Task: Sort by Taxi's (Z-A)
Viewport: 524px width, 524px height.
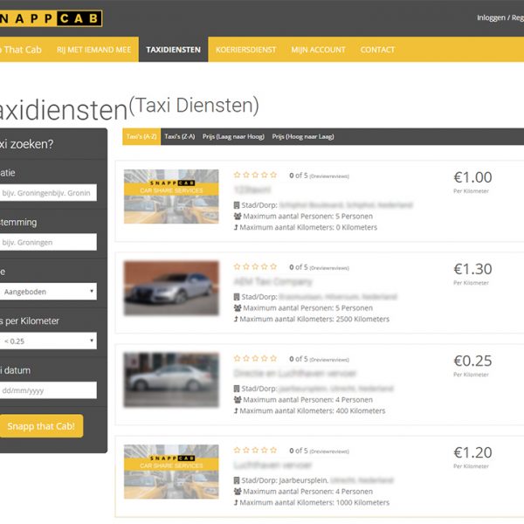Action: click(x=179, y=136)
